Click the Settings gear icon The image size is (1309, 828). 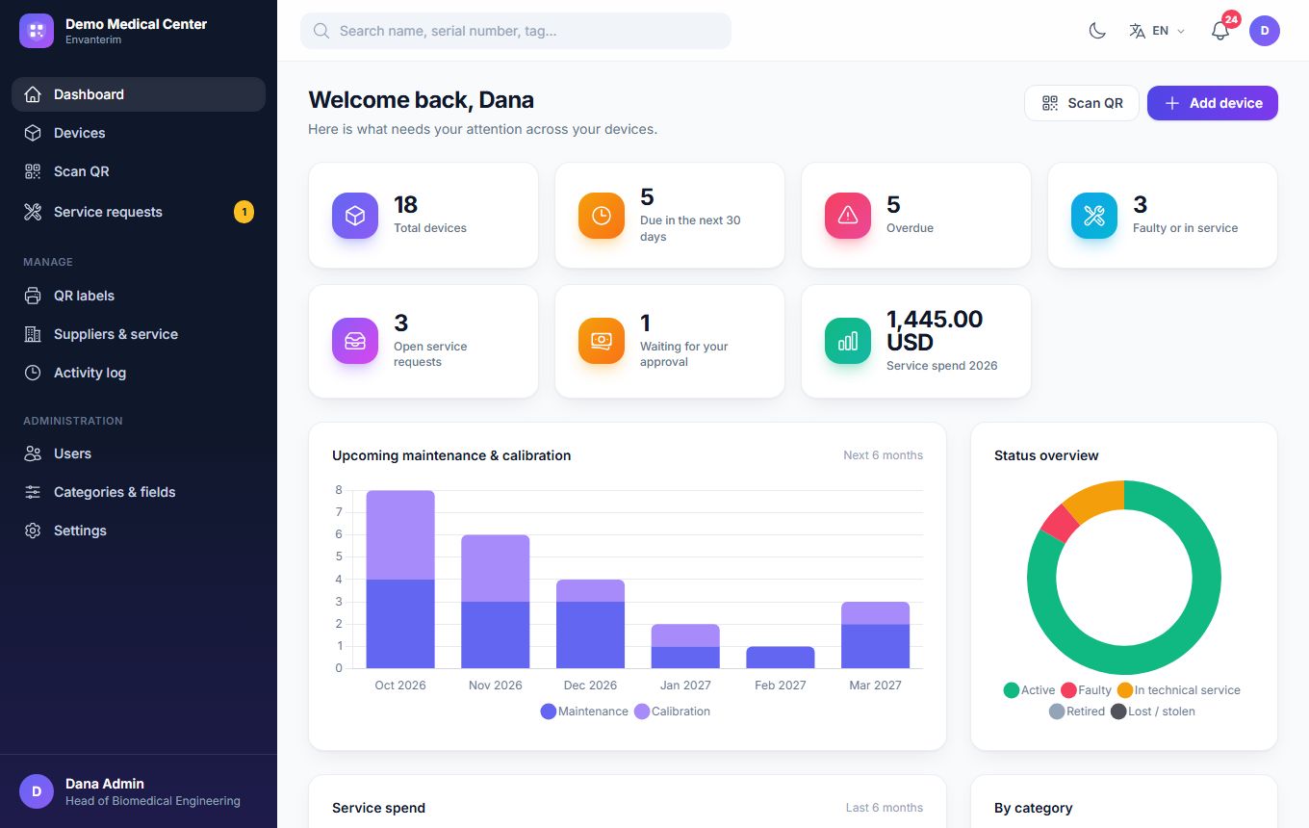point(33,530)
